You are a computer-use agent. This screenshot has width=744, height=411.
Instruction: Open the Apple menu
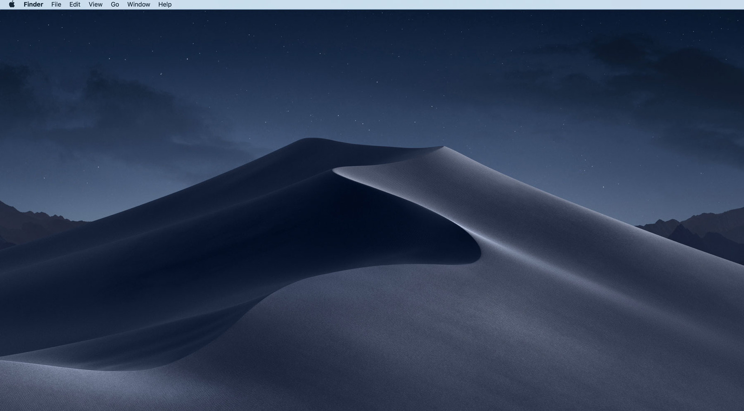12,5
